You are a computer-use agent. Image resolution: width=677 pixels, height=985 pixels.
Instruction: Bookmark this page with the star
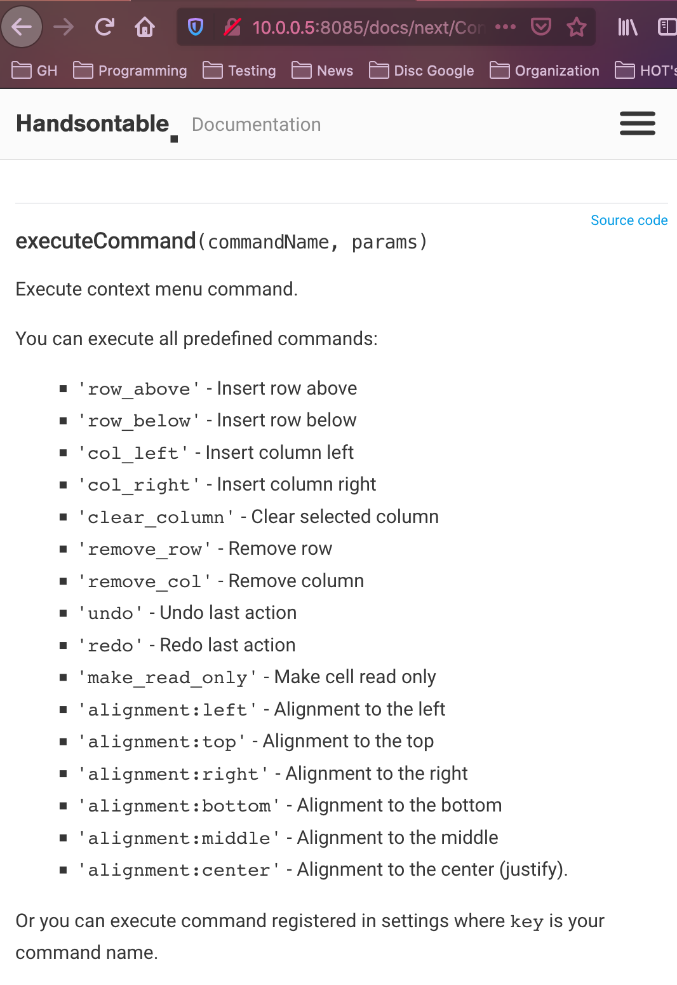(x=577, y=27)
